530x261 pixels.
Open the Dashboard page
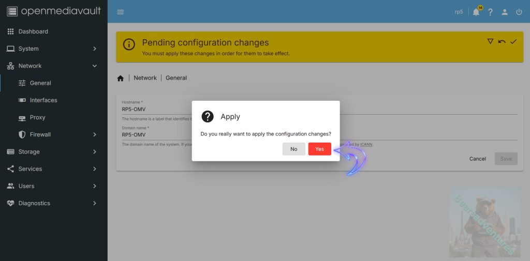(33, 32)
